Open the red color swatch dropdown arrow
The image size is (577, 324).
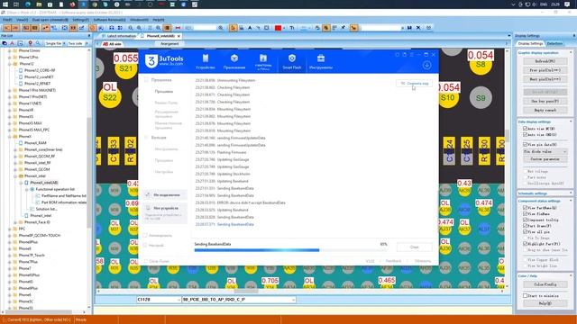point(284,28)
